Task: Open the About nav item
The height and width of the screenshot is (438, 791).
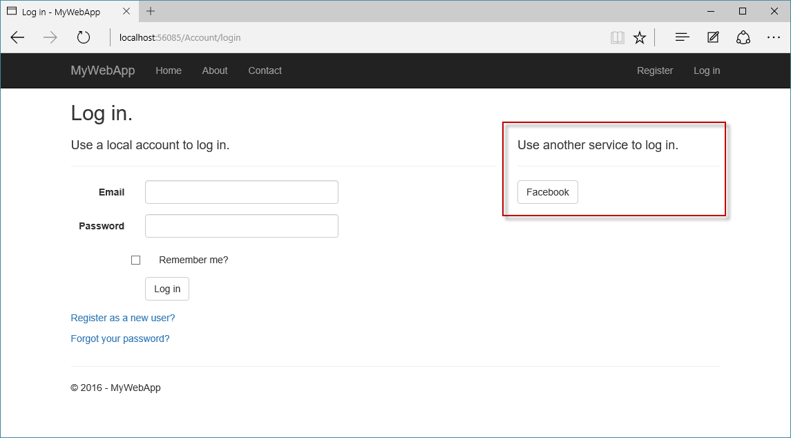Action: point(215,70)
